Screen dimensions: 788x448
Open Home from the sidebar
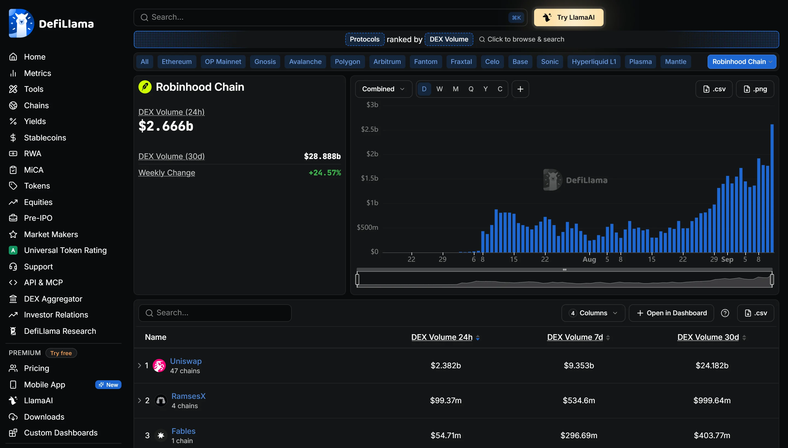34,57
